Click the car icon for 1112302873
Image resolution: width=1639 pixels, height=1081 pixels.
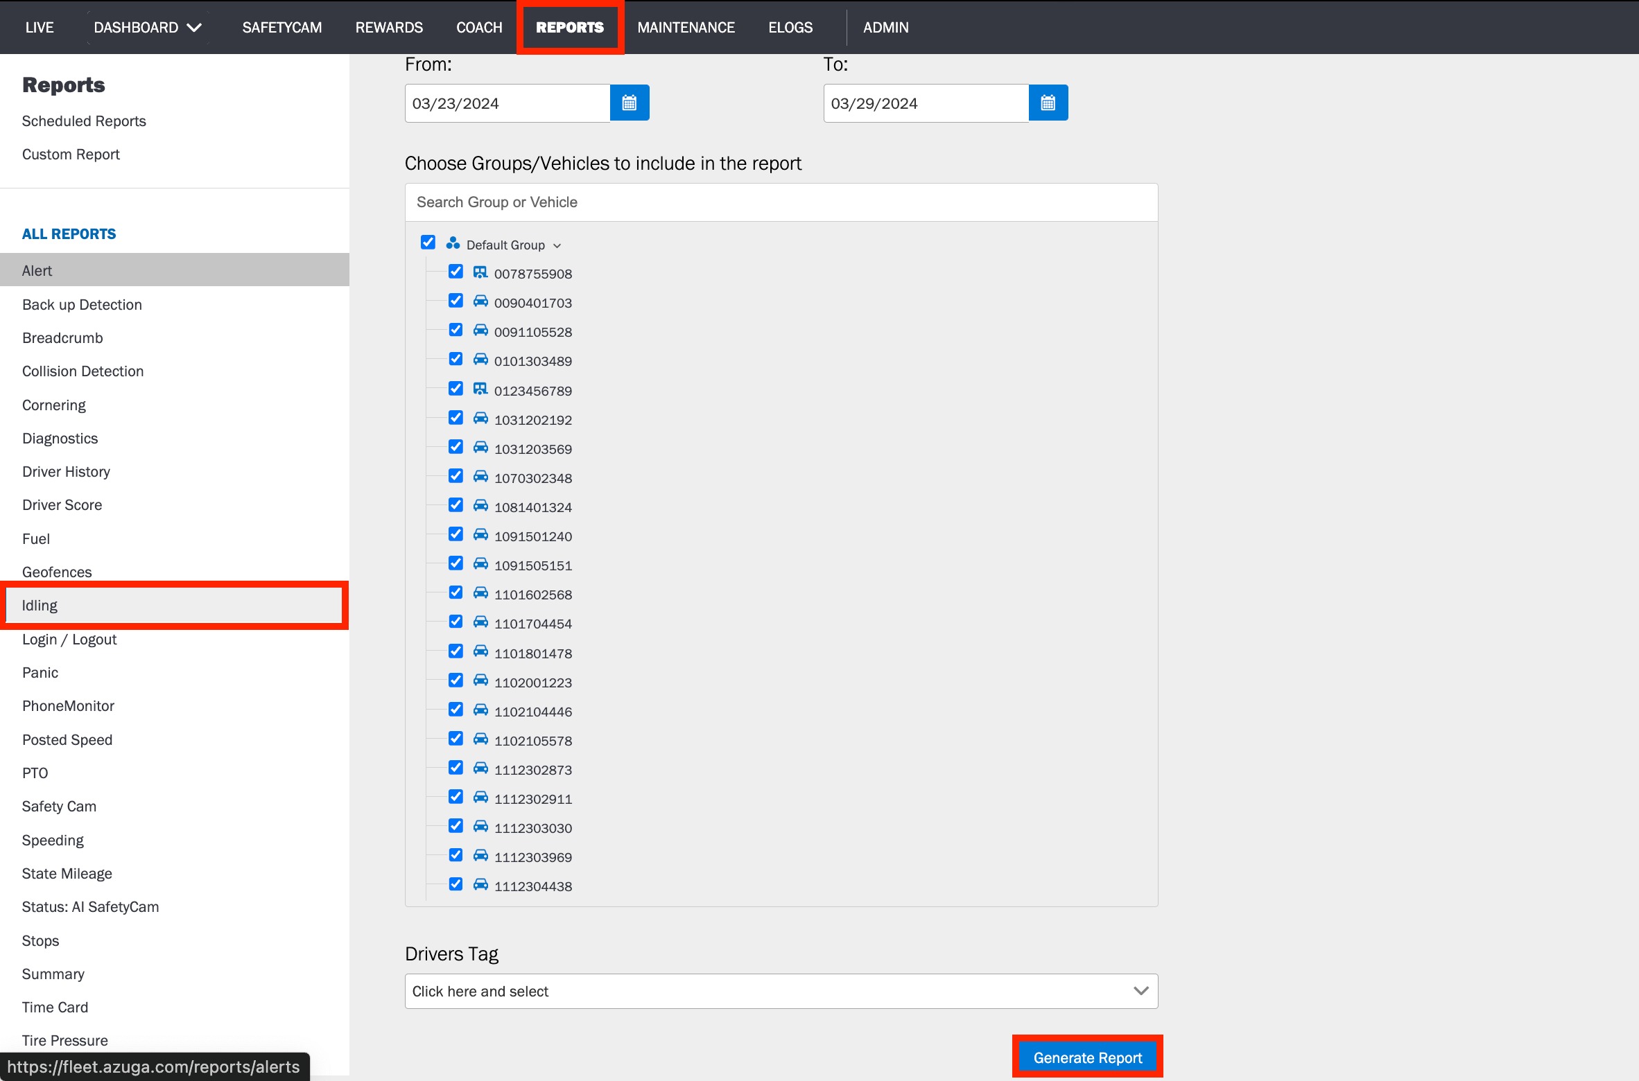[x=480, y=768]
